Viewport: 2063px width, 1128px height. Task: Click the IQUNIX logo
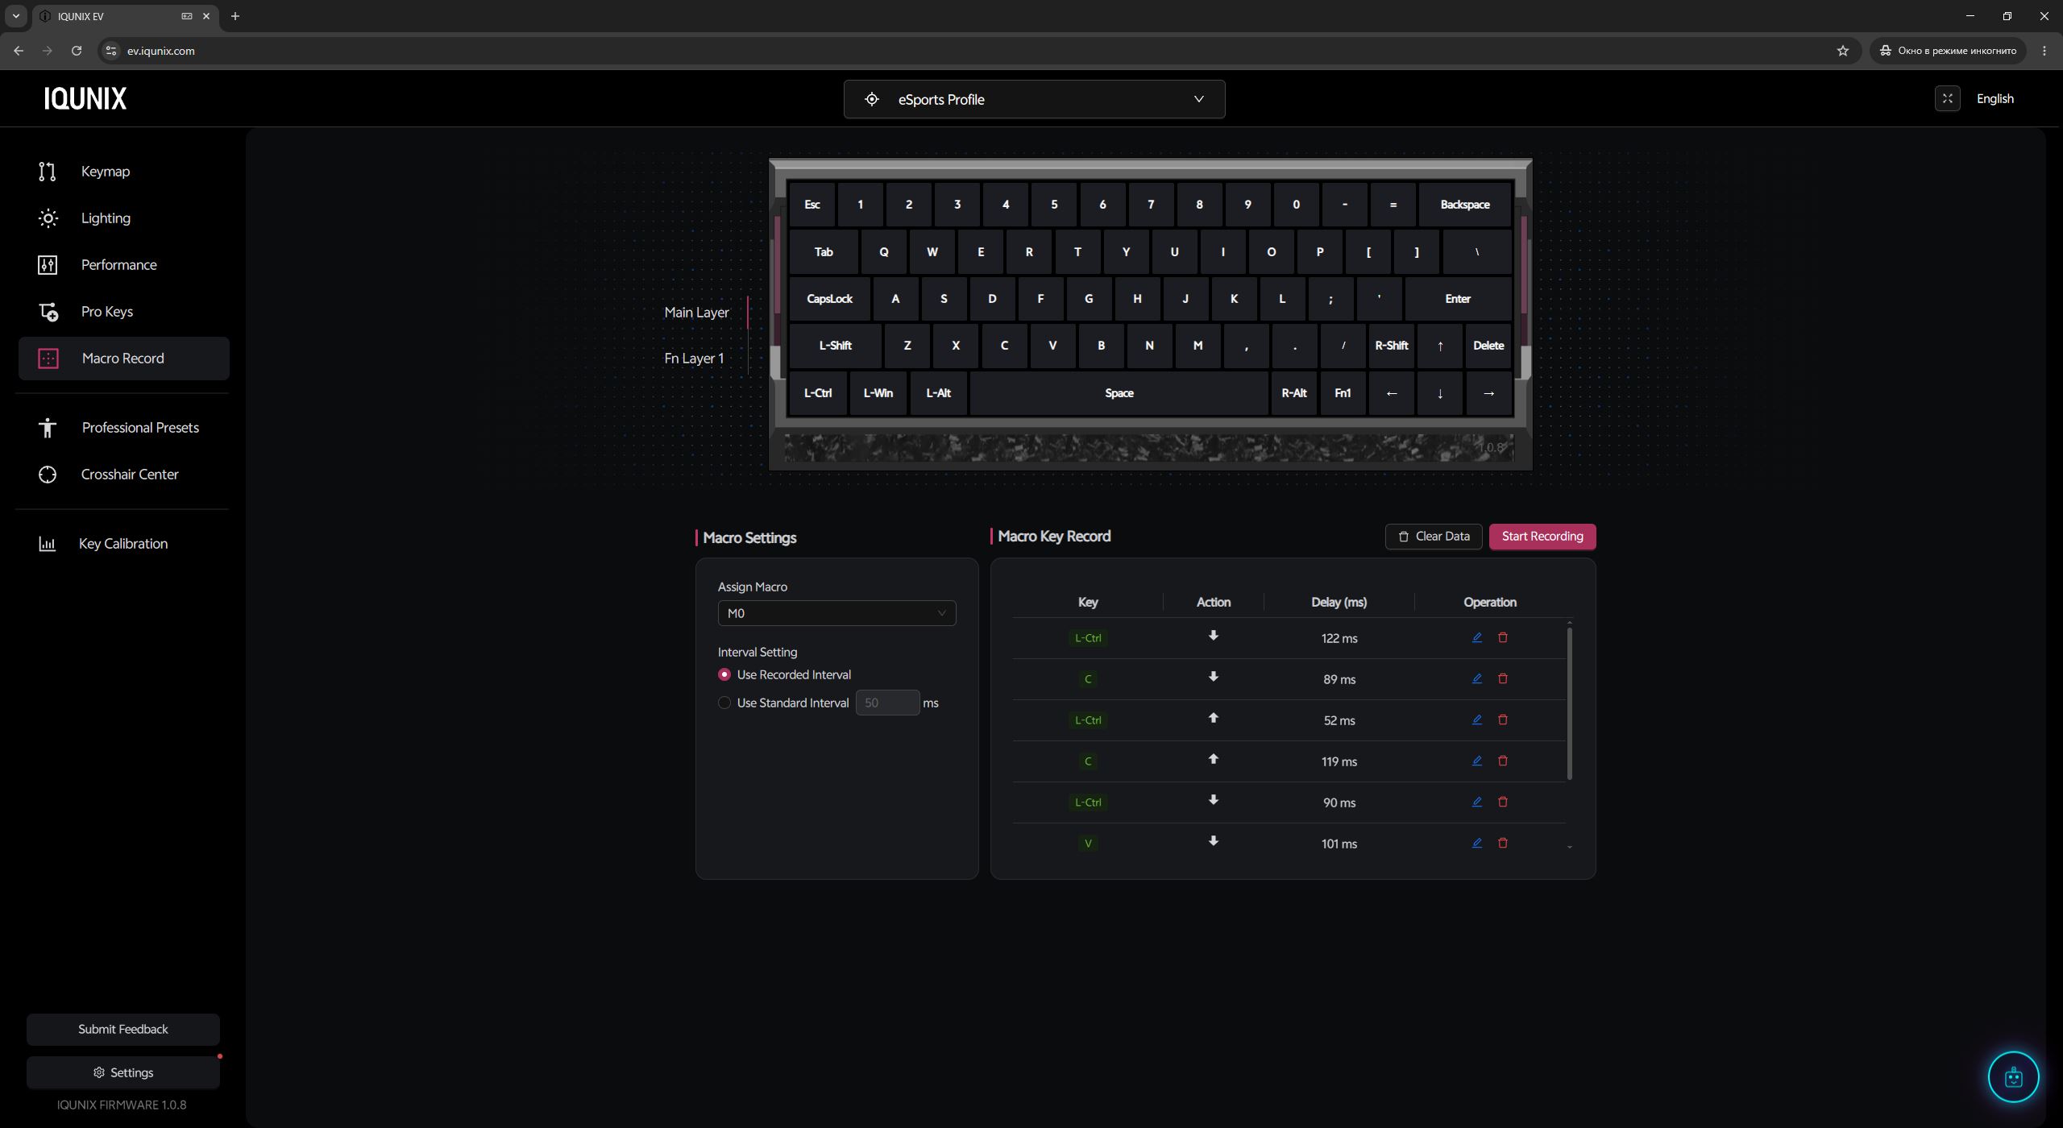click(85, 98)
